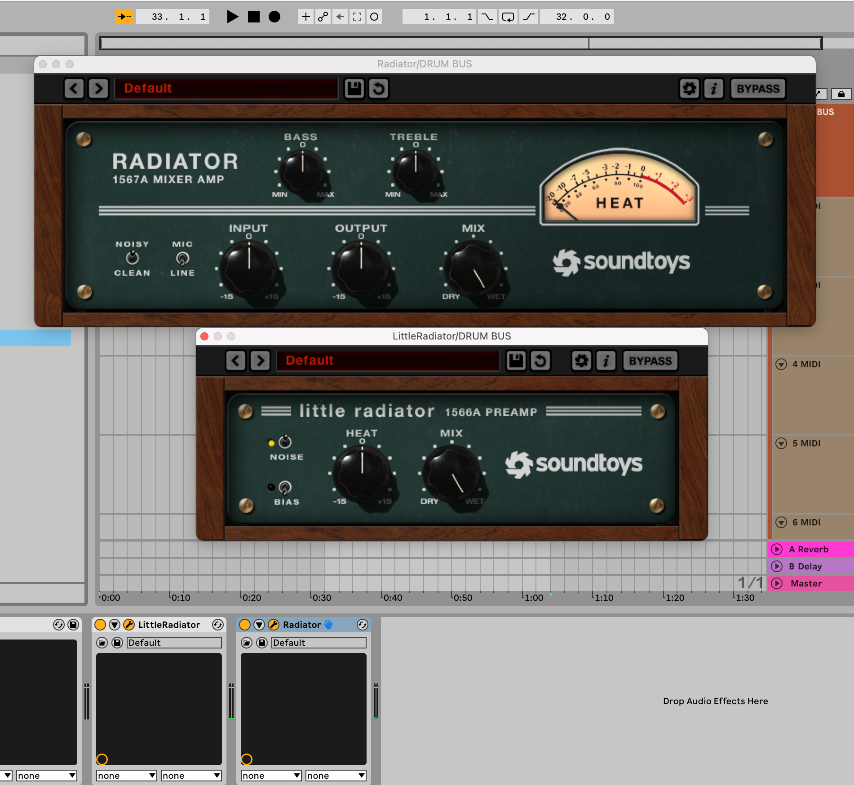Click the LittleRadiator compare/revert icon

coord(540,361)
